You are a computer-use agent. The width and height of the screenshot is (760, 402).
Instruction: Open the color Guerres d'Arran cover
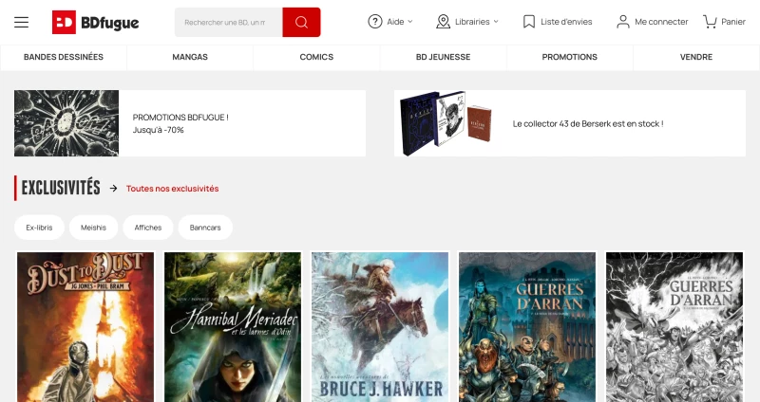tap(527, 327)
